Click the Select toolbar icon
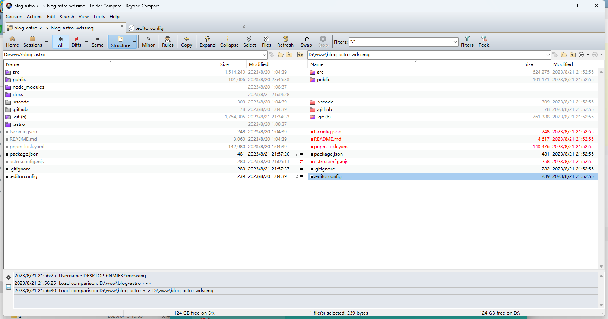Screen dimensions: 608x319 250,42
